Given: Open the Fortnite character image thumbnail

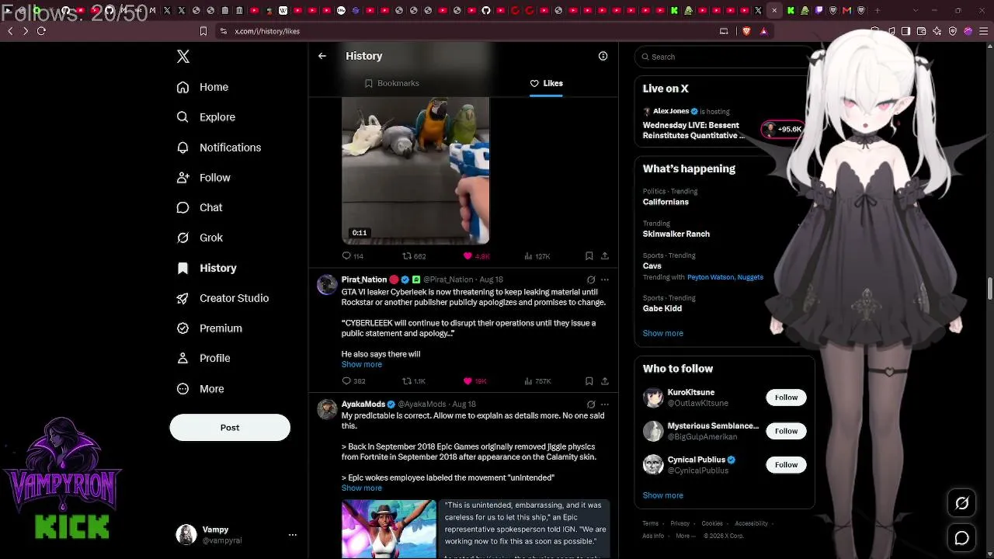Looking at the screenshot, I should tap(389, 529).
